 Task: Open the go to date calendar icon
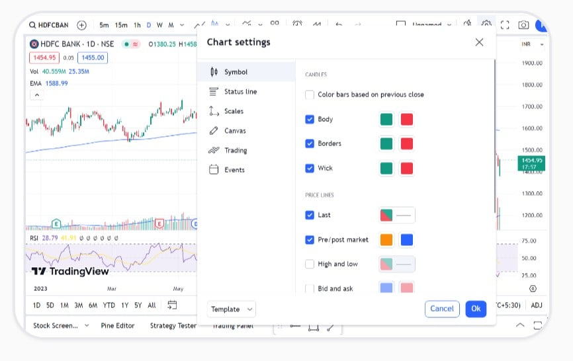172,305
